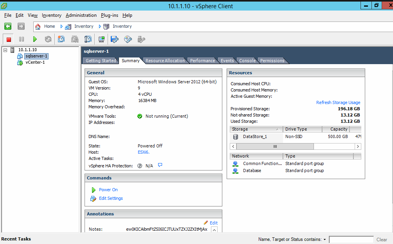This screenshot has width=393, height=244.
Task: Click the DataStore_1 datastore icon
Action: (236, 136)
